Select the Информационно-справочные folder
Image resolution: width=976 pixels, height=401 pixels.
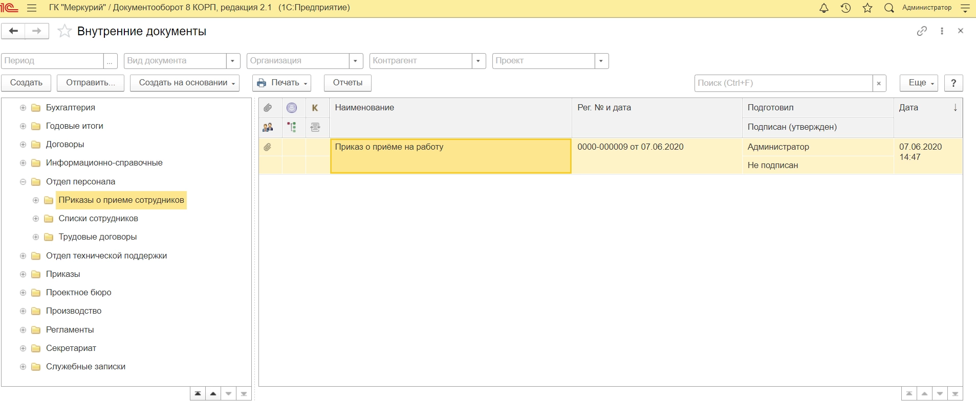click(x=104, y=163)
